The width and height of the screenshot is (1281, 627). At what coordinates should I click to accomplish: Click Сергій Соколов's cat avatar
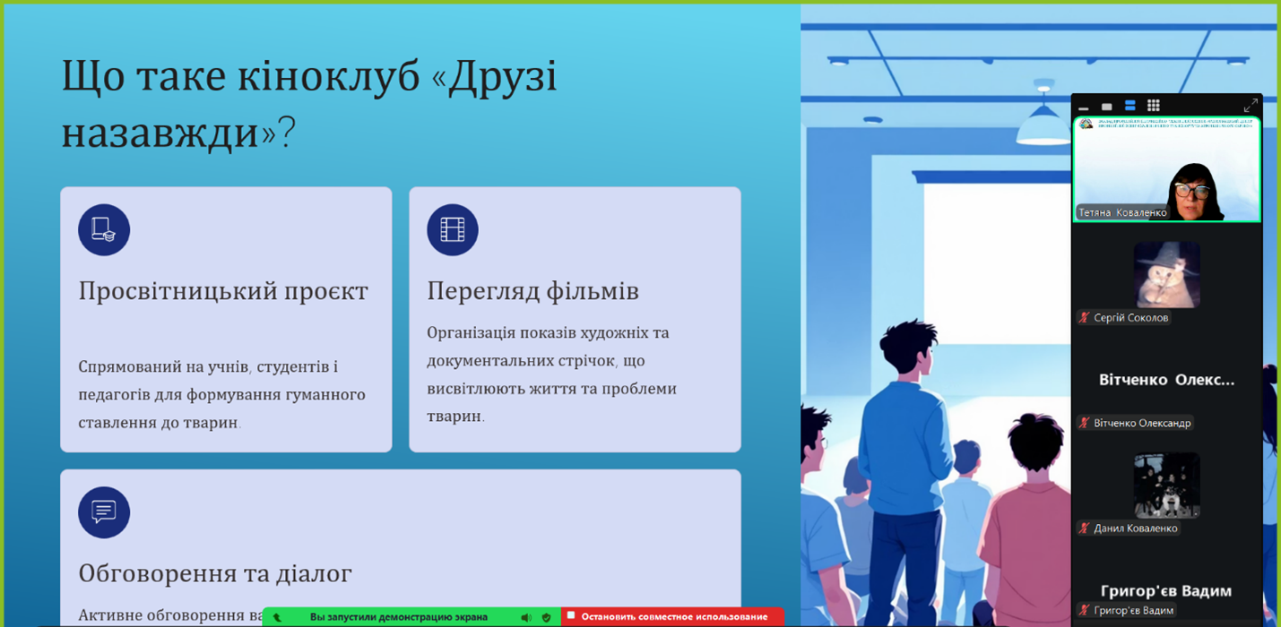pos(1166,274)
